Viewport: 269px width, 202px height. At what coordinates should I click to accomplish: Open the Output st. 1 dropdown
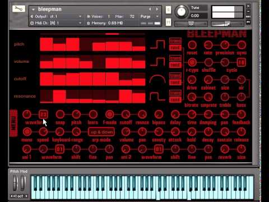click(x=56, y=16)
